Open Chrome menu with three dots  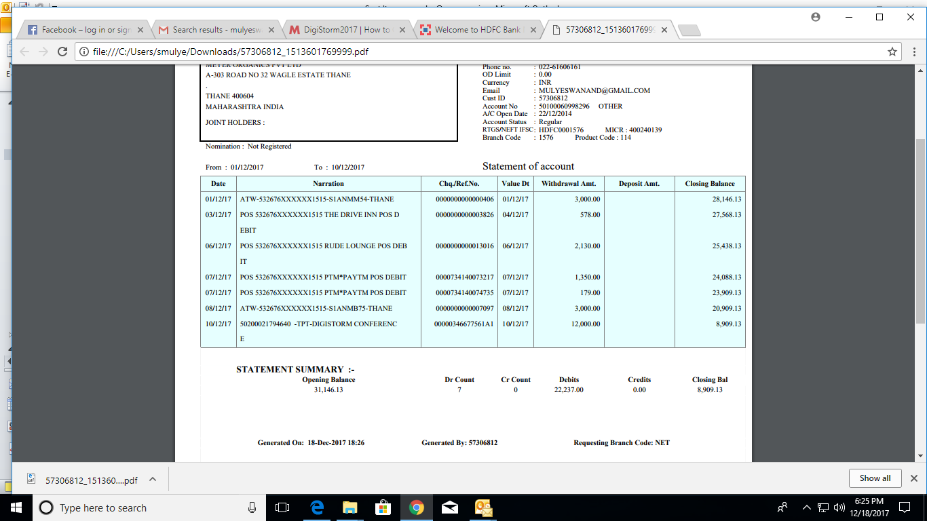pos(913,52)
